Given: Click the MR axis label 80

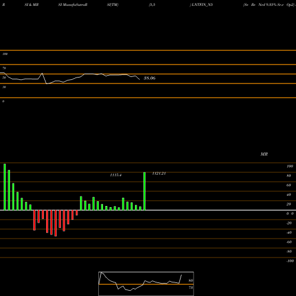Looking at the screenshot, I should [x=289, y=176].
